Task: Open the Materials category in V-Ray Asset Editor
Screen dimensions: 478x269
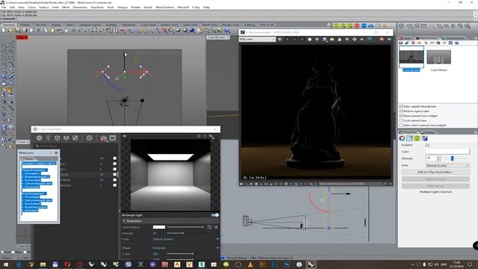Action: click(x=40, y=138)
